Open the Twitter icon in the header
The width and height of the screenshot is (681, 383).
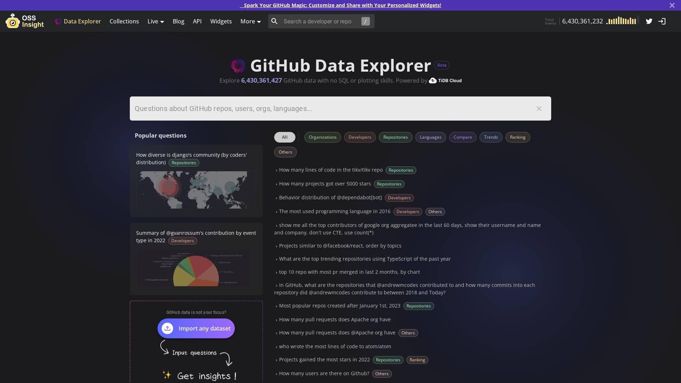click(x=649, y=21)
